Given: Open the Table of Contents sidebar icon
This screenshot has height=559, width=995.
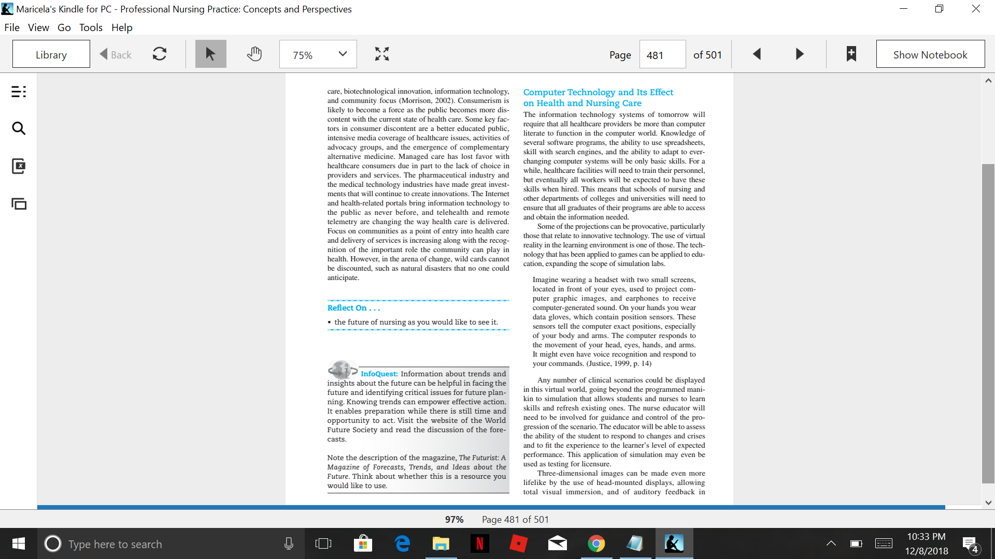Looking at the screenshot, I should [x=19, y=92].
